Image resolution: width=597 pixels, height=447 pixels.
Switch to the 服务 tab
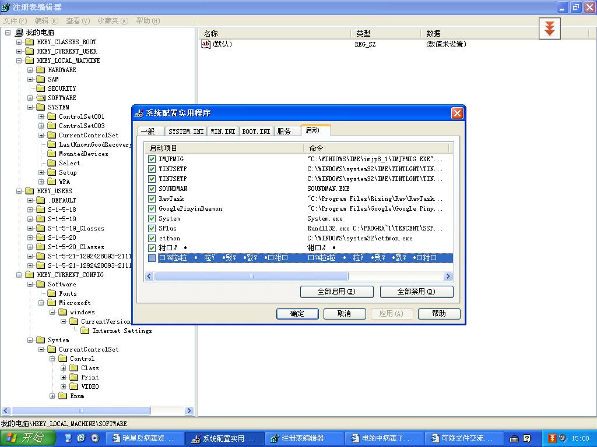286,131
